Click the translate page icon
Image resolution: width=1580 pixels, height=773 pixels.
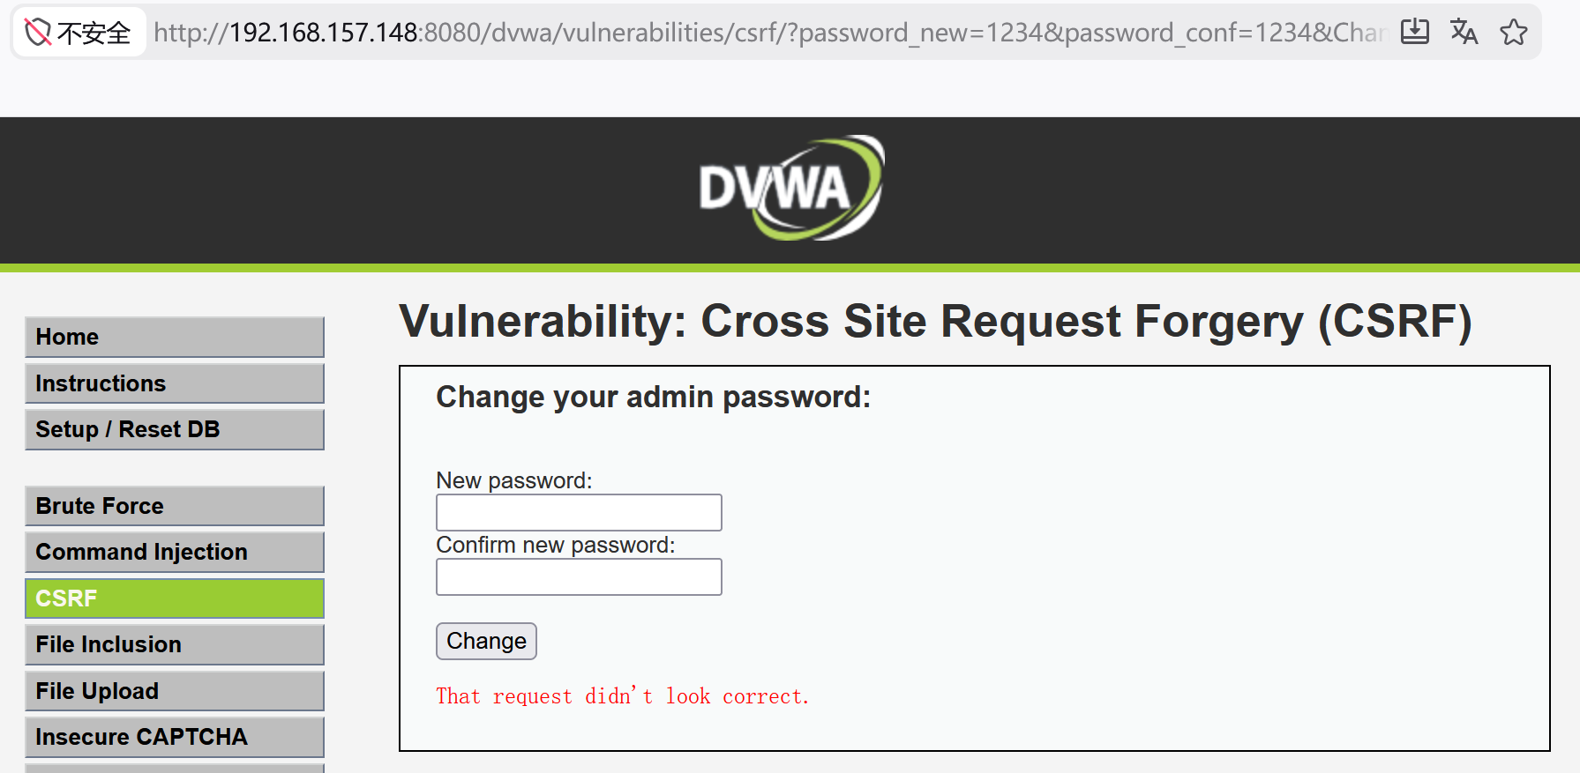point(1464,32)
